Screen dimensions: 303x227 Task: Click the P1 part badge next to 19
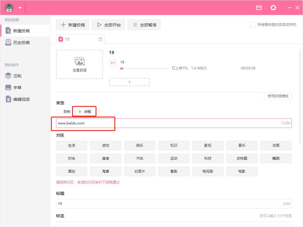tap(113, 62)
